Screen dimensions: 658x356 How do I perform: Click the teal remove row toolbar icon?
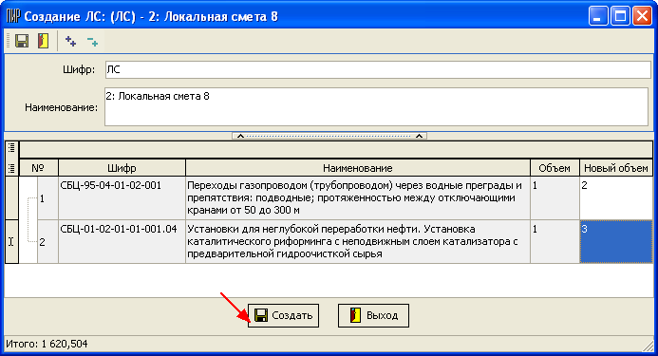[x=92, y=41]
